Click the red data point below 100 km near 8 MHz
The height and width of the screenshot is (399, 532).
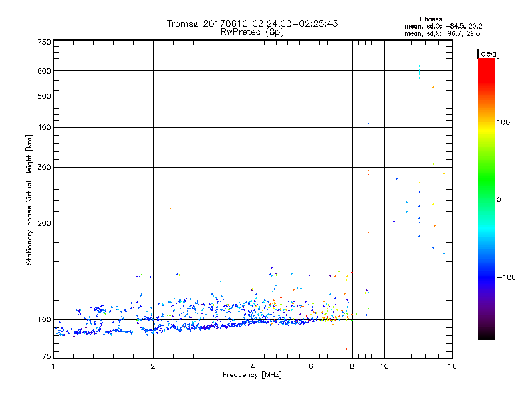point(346,350)
